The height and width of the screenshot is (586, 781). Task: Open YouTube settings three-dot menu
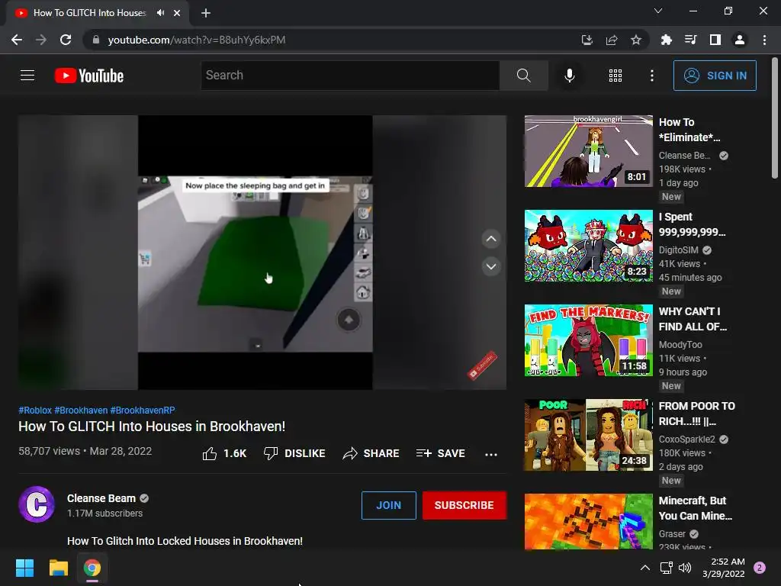pos(651,76)
